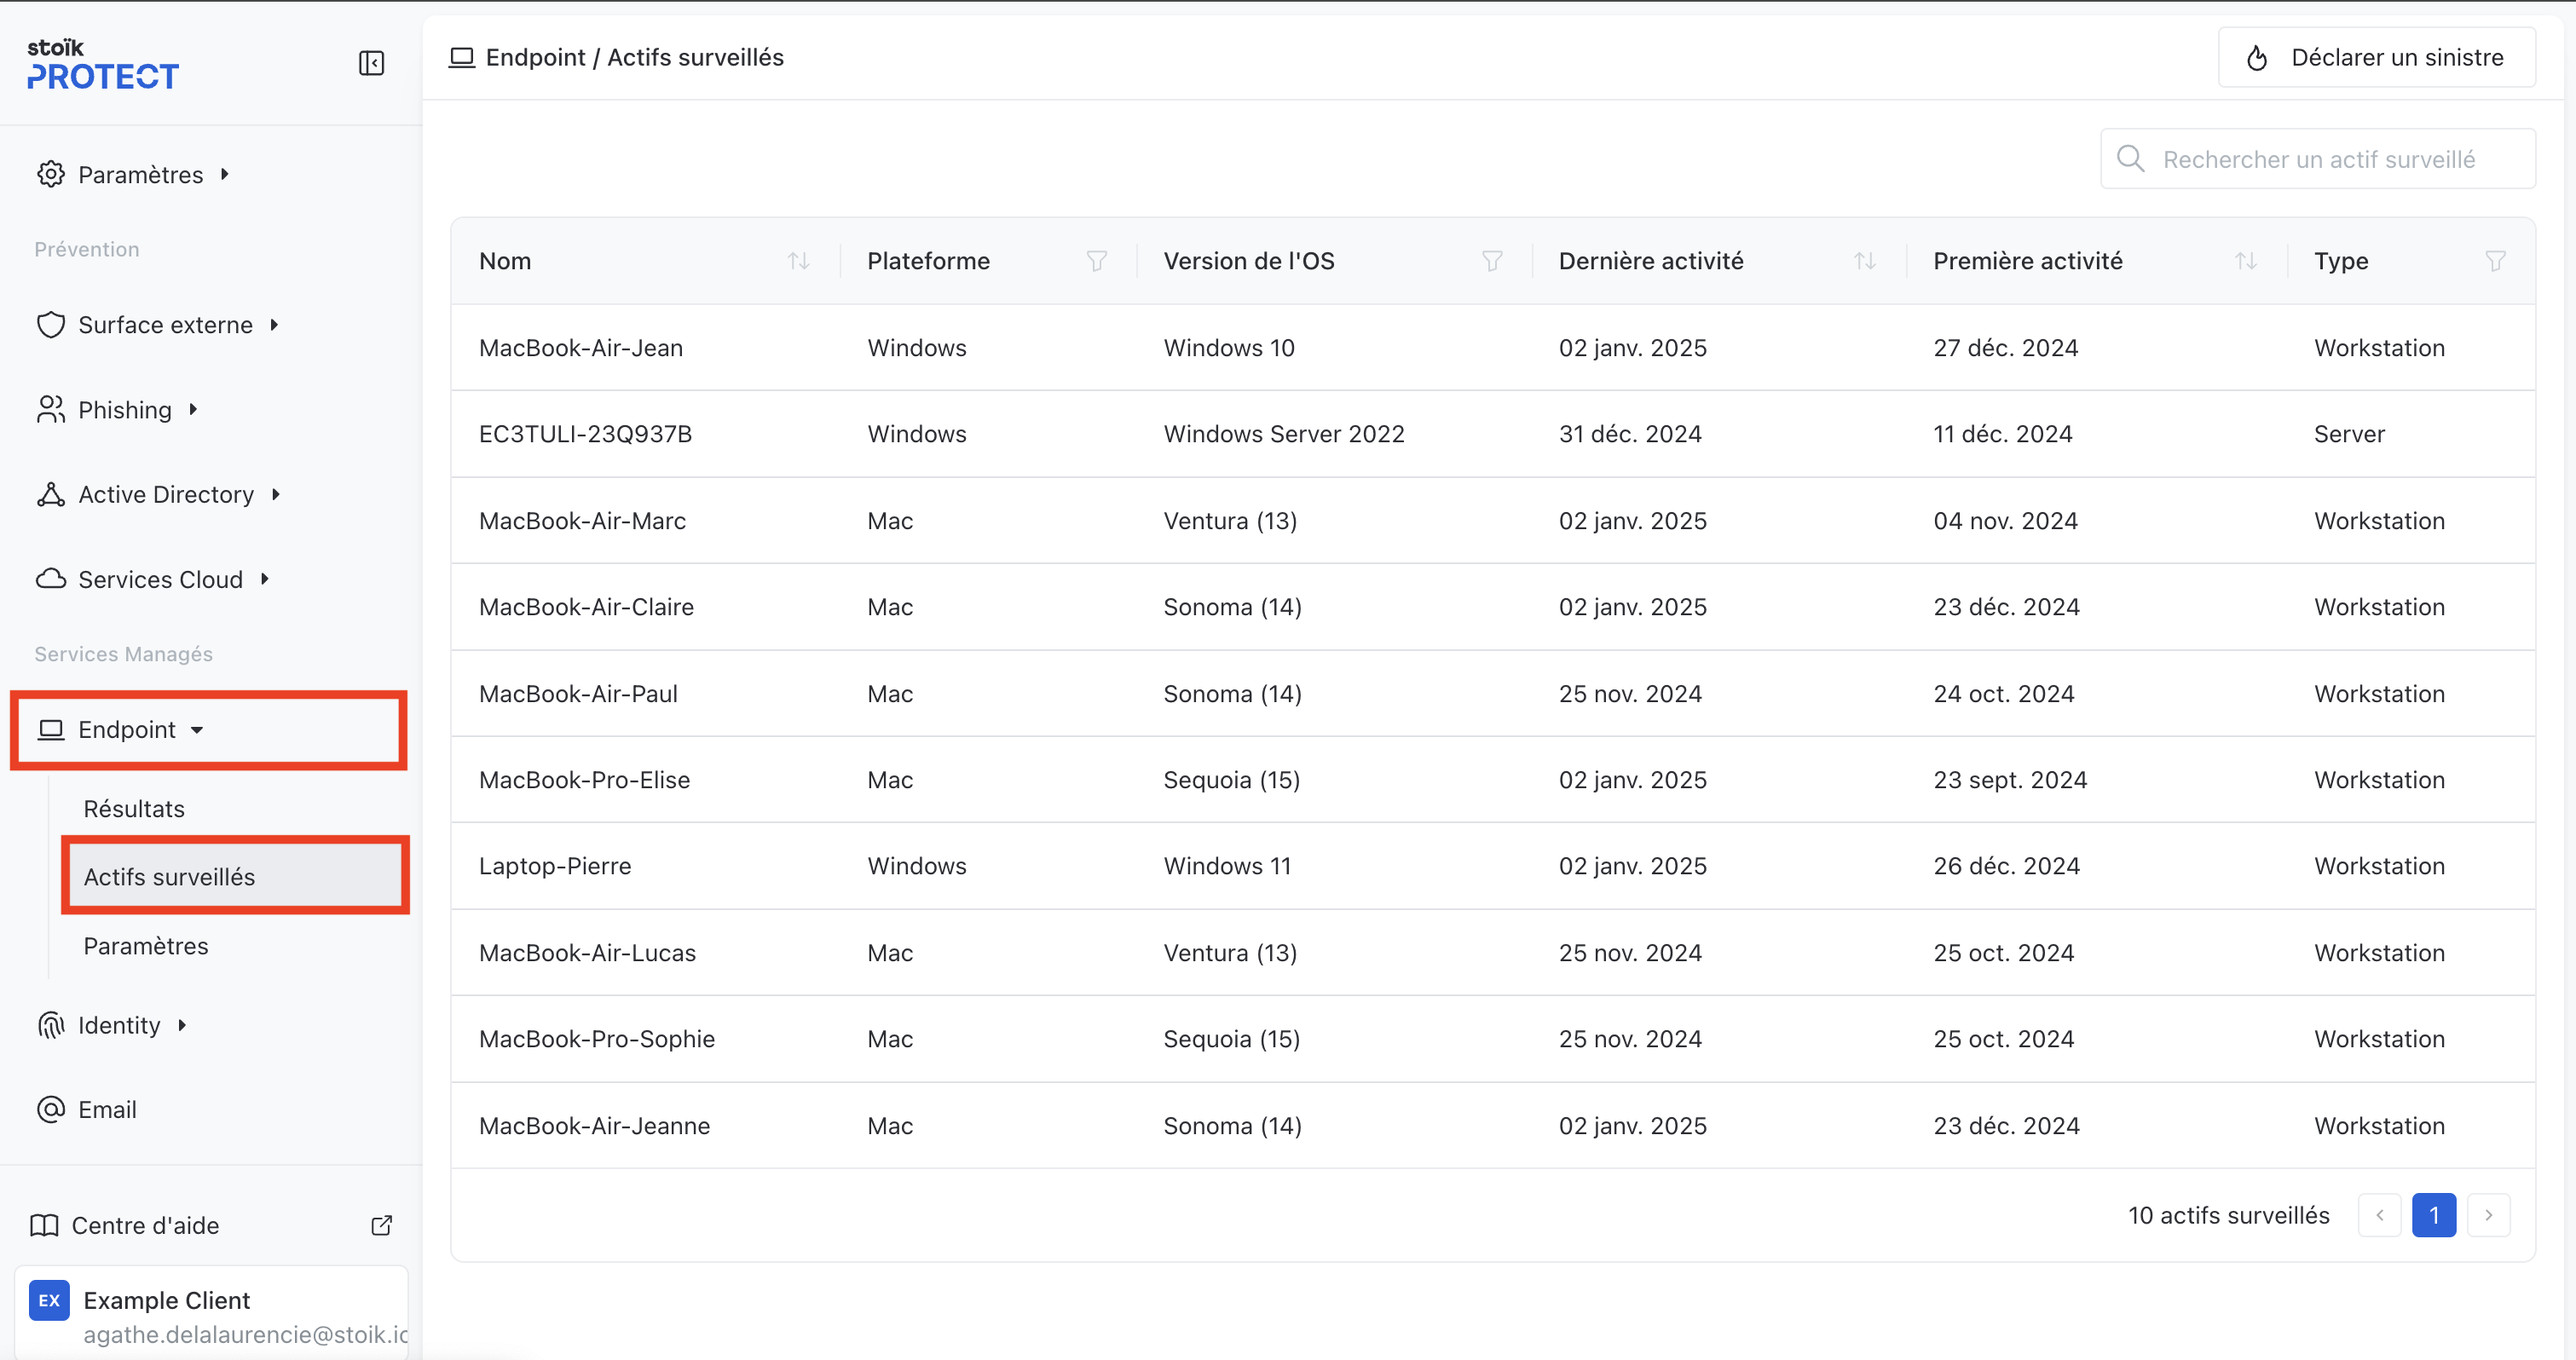Expand Active Directory section
Screen dimensions: 2576x1360
(166, 495)
